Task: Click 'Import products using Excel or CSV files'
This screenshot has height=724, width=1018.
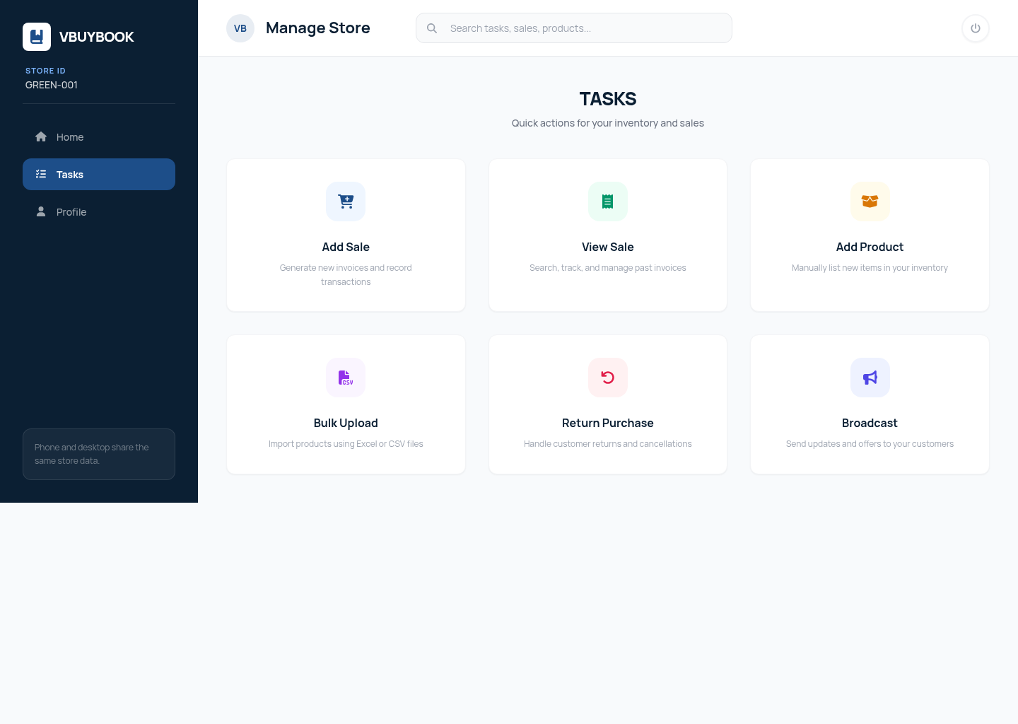Action: tap(346, 444)
